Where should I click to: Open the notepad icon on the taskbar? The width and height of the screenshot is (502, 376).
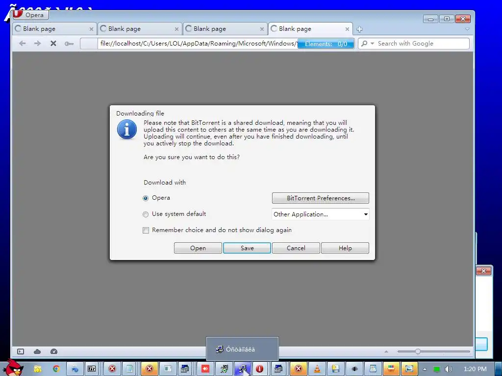point(129,369)
